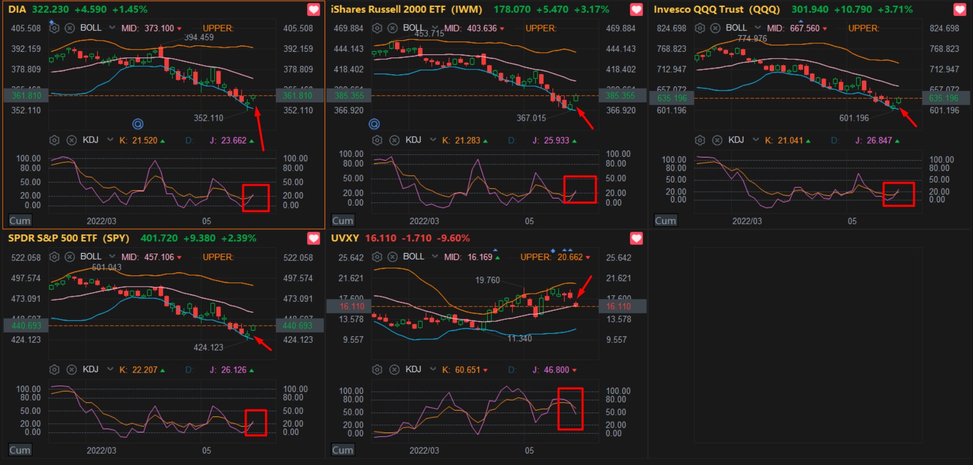973x465 pixels.
Task: Expand BOLL dropdown in UVXY chart
Action: pos(434,256)
